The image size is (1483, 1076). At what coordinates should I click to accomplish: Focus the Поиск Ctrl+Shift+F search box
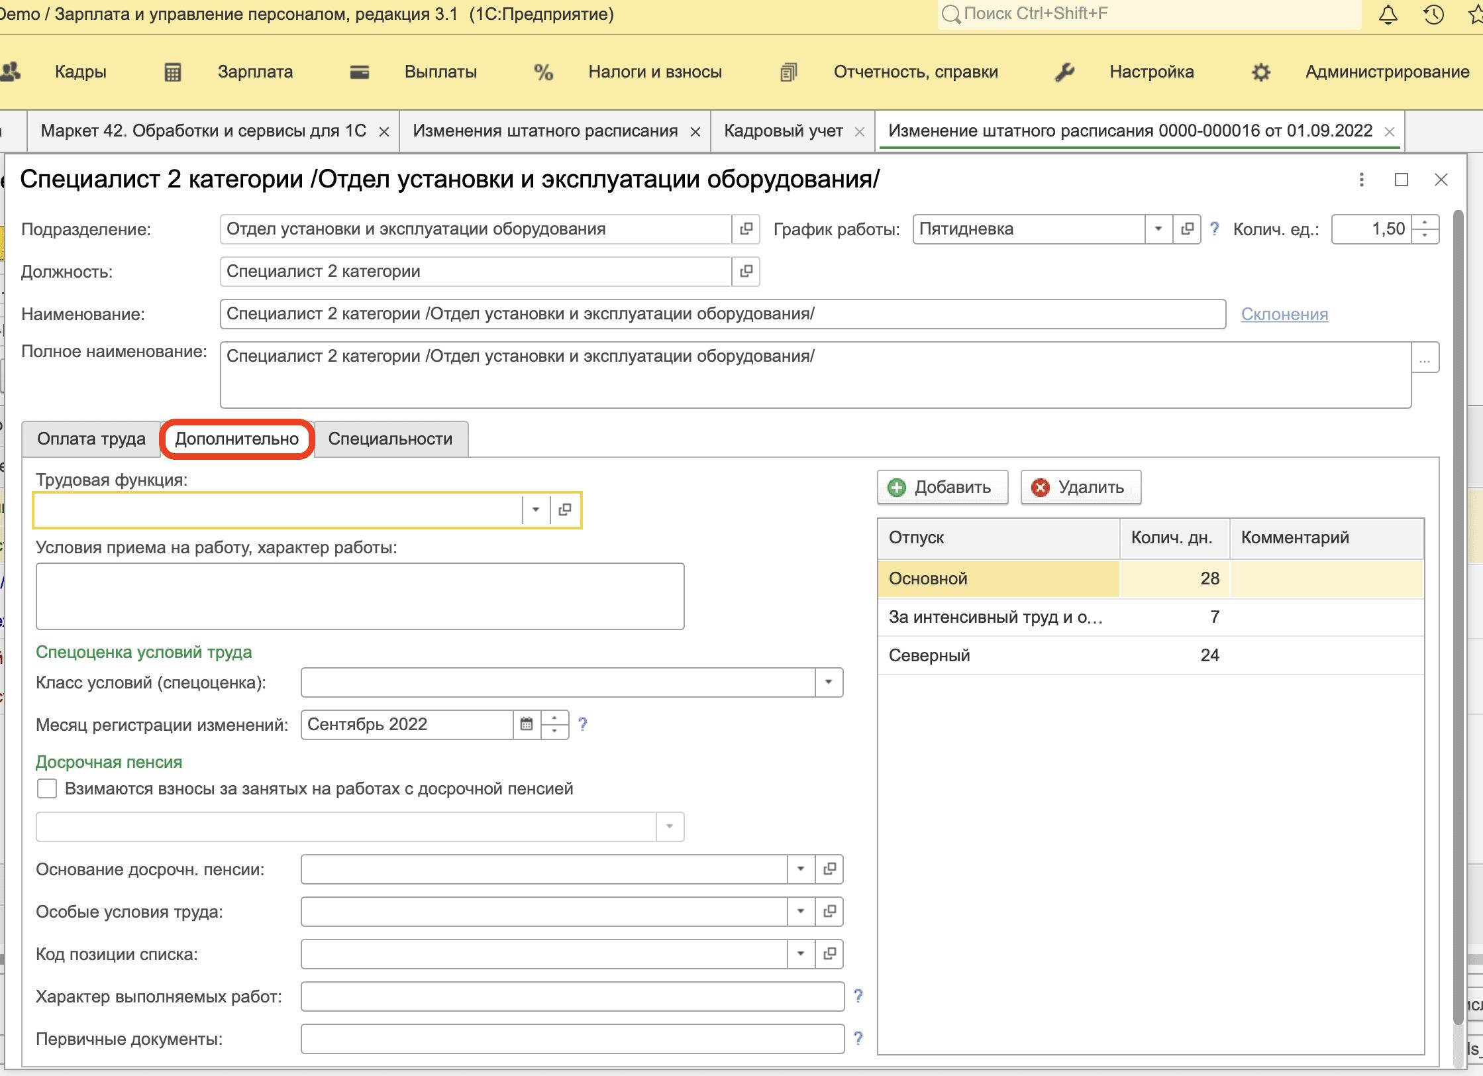1149,14
